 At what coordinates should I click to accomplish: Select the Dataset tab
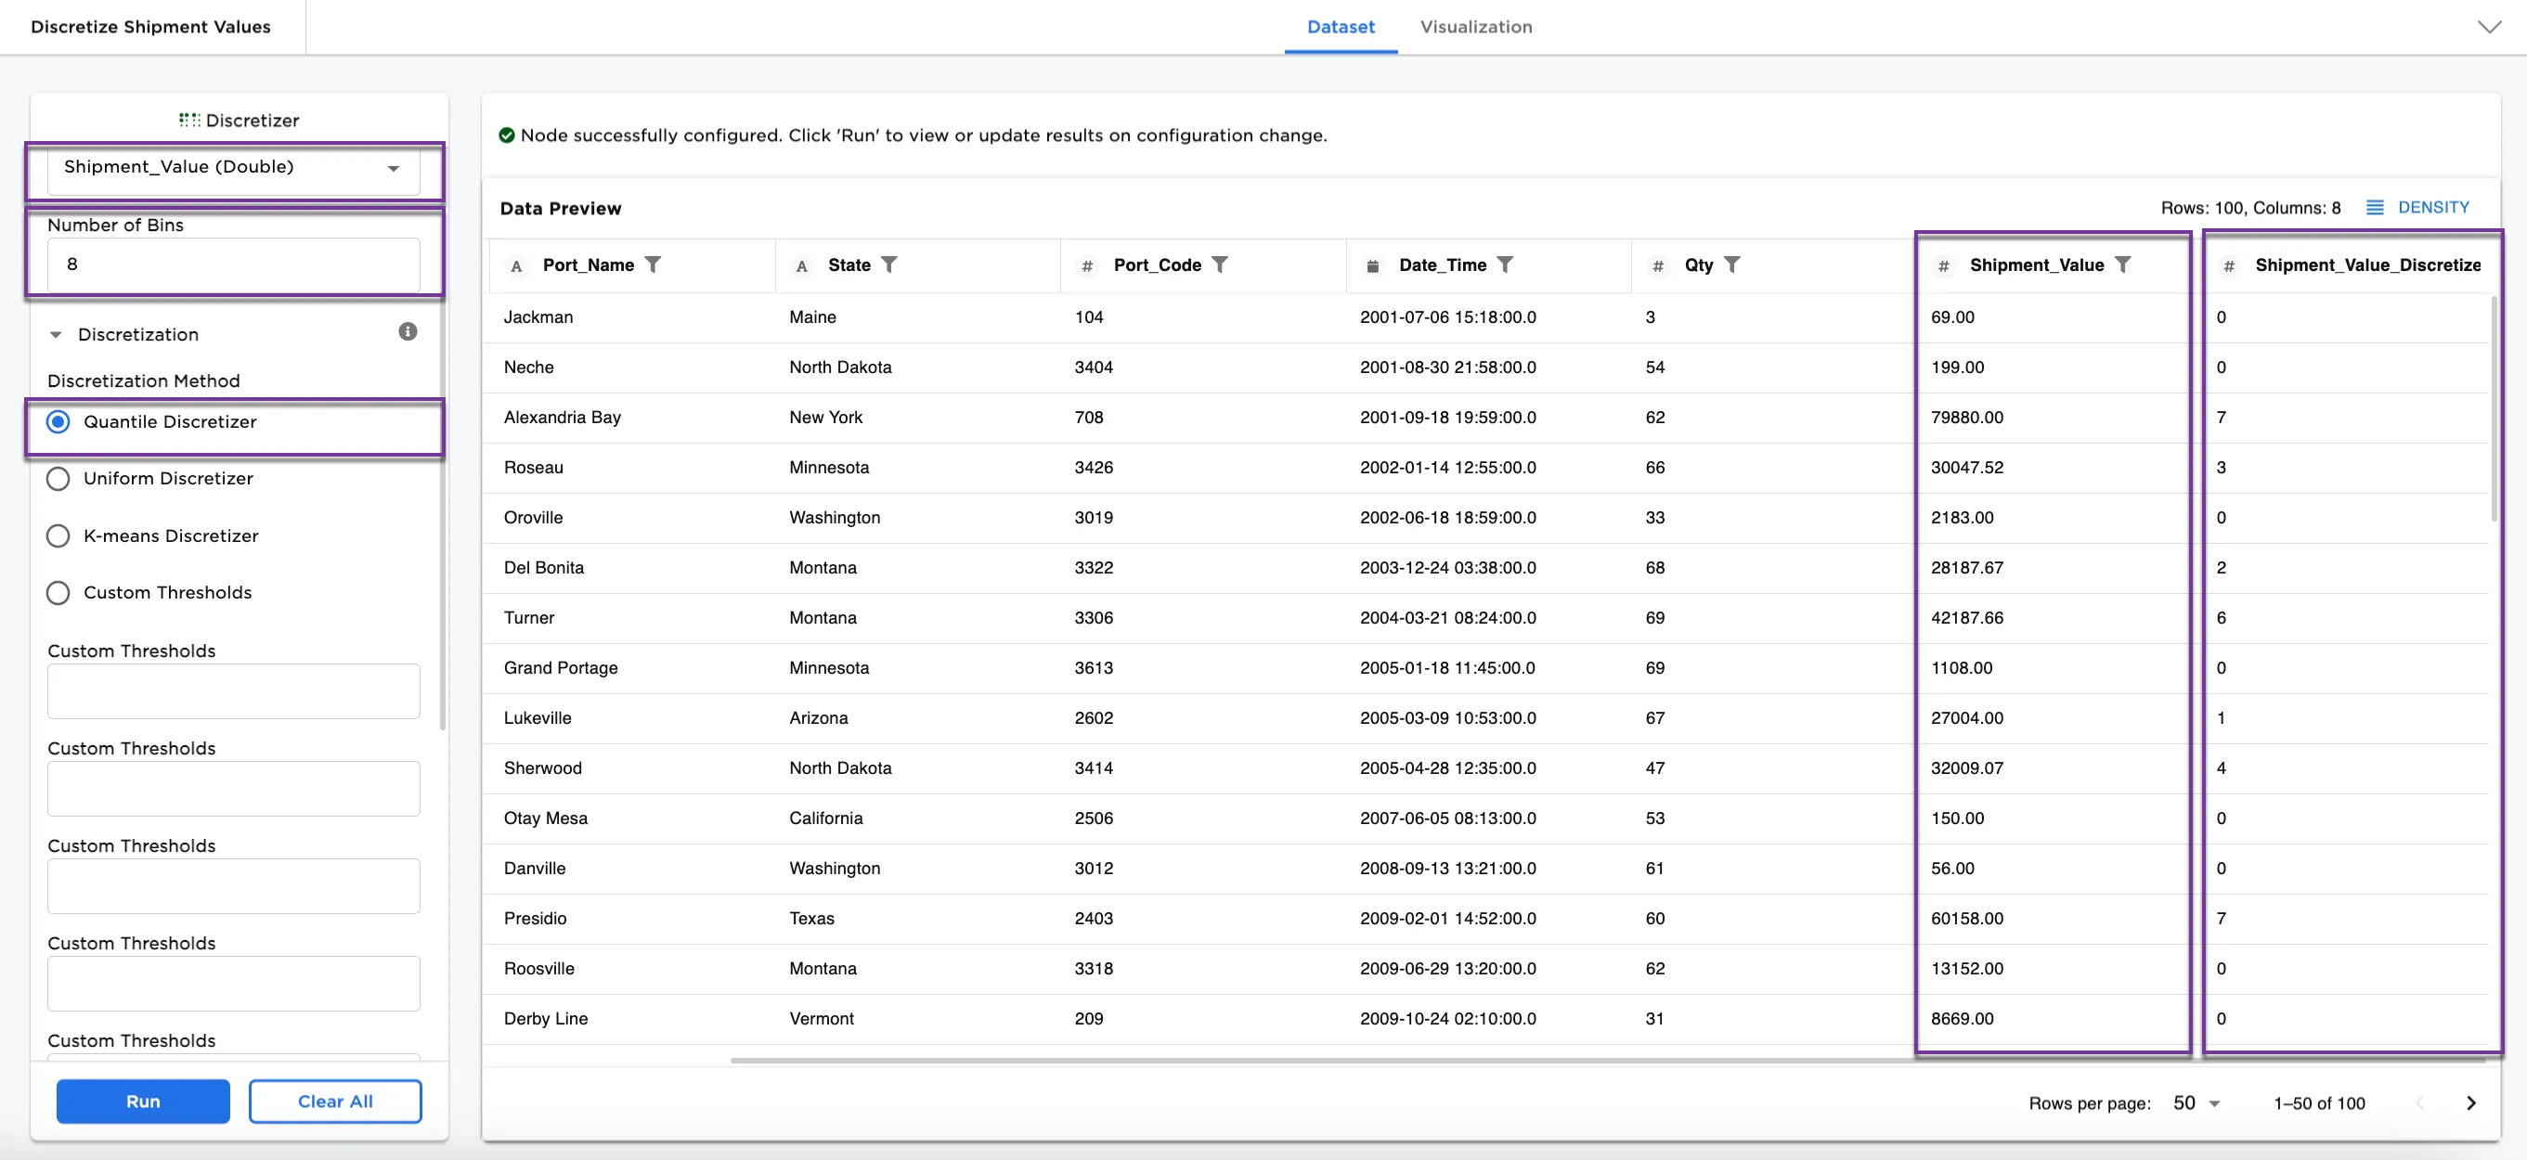[1340, 27]
